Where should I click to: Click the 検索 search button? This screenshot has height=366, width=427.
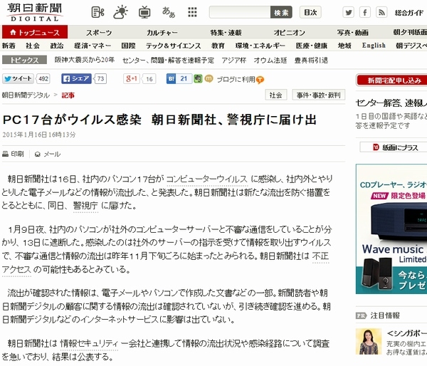[281, 12]
